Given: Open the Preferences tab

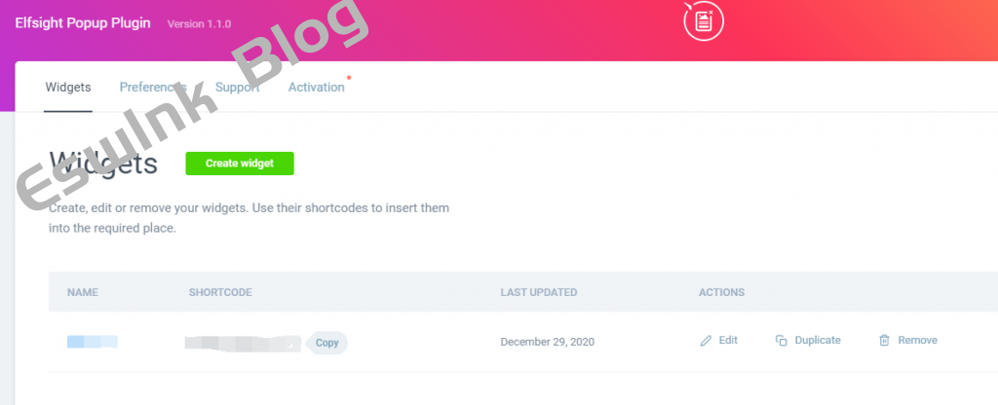Looking at the screenshot, I should tap(152, 87).
